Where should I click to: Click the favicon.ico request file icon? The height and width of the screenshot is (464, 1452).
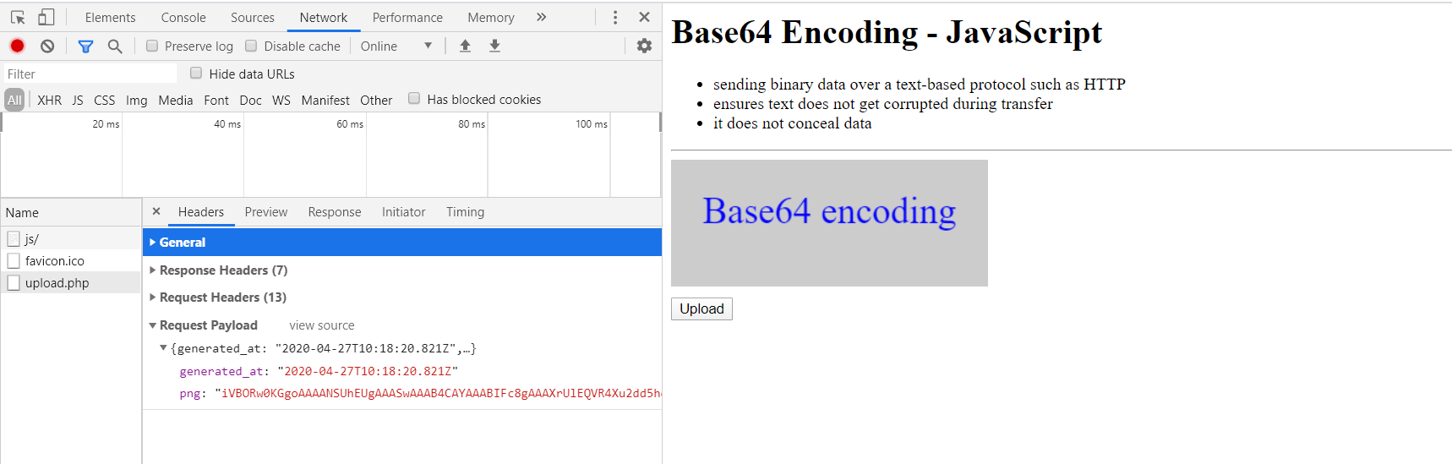[x=14, y=260]
